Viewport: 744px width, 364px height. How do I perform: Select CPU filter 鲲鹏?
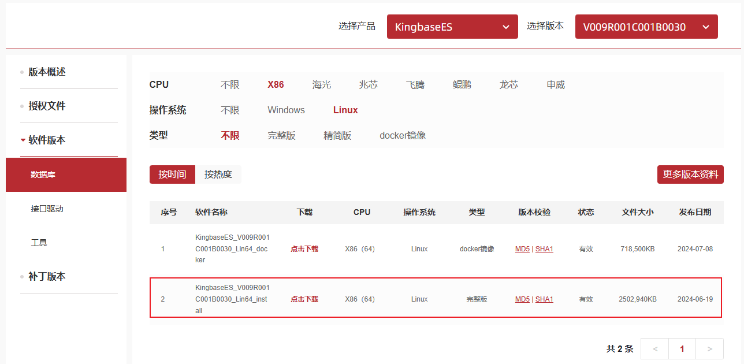point(462,84)
